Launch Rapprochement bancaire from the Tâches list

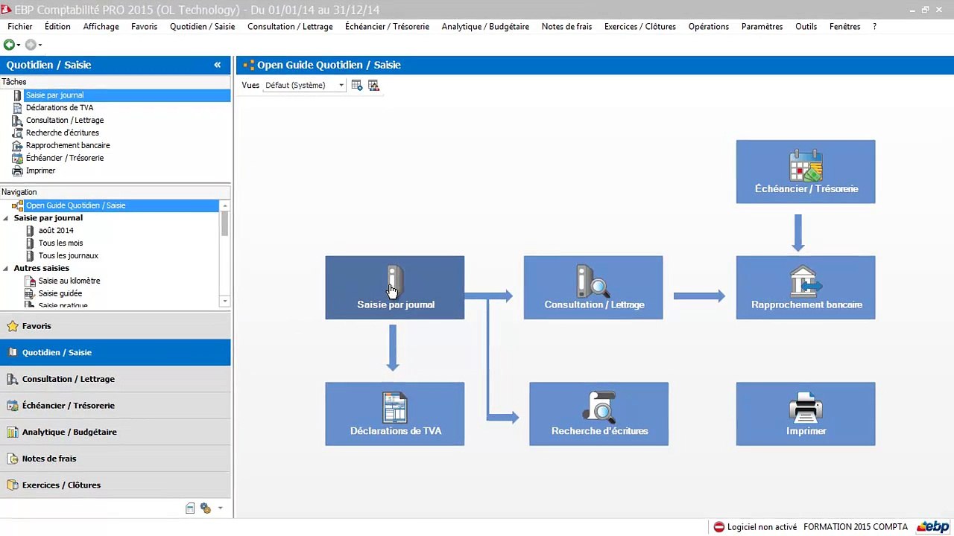click(x=68, y=146)
